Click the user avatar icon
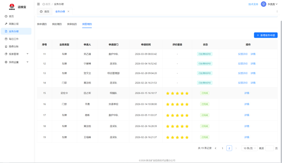The height and width of the screenshot is (163, 282). pos(263,4)
